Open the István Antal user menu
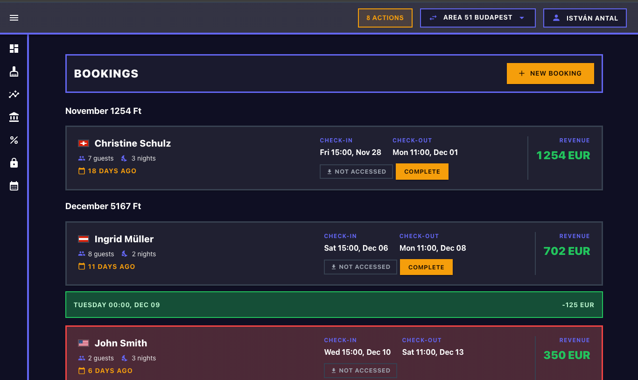This screenshot has width=638, height=380. [x=585, y=18]
